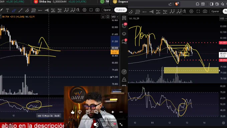Open live chat replies icon on video

point(96,112)
